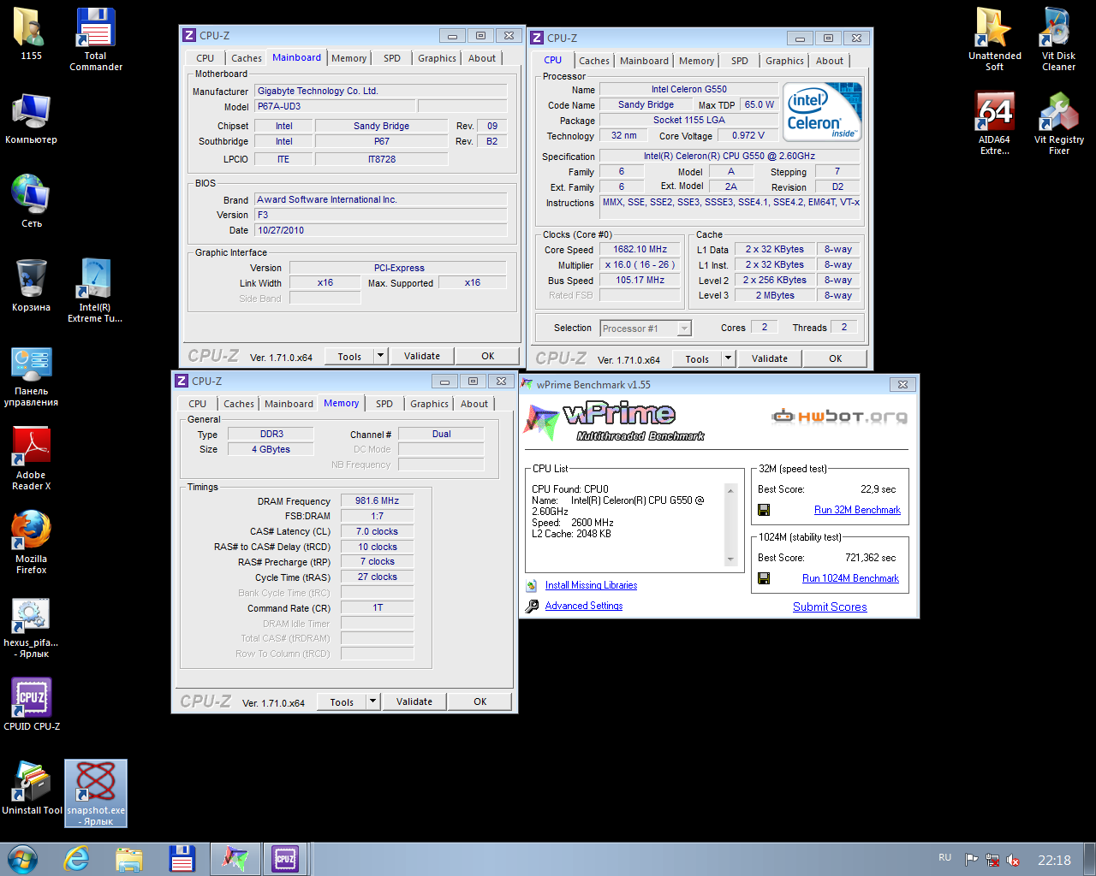Click the hwbot.org logo in wPrime
The width and height of the screenshot is (1096, 876).
(x=839, y=417)
